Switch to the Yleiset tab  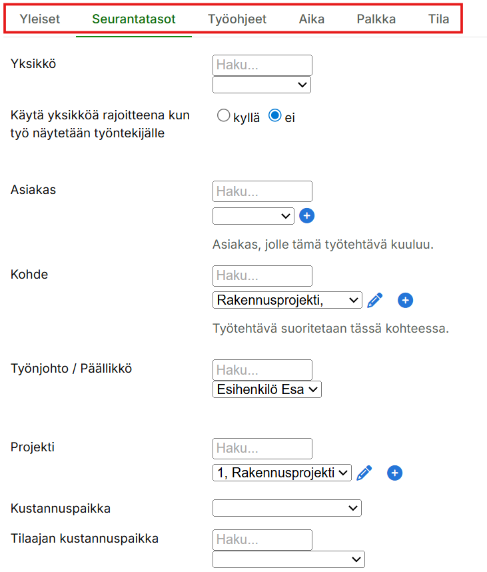40,19
